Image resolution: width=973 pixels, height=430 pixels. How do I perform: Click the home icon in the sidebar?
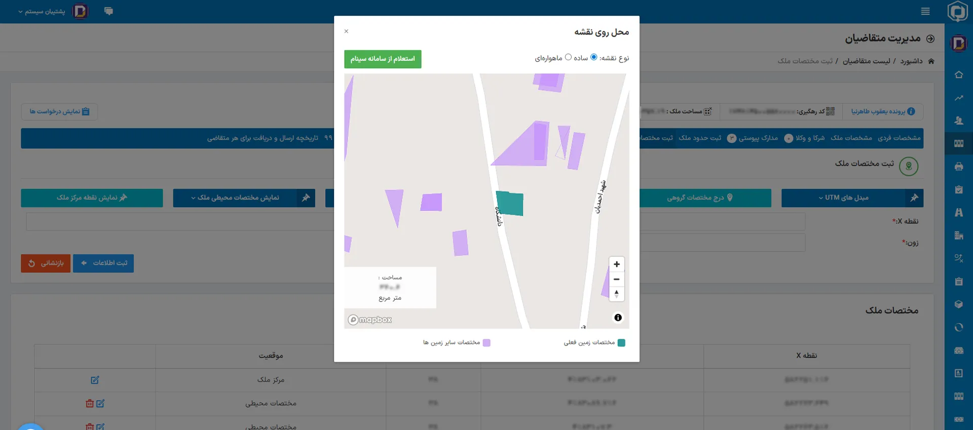tap(958, 75)
